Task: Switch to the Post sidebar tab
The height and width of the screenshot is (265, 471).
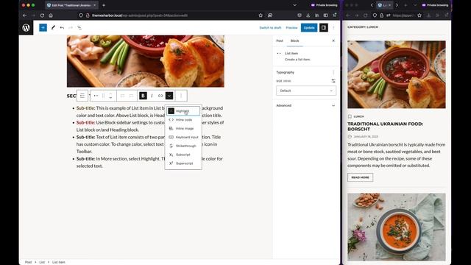Action: tap(280, 41)
